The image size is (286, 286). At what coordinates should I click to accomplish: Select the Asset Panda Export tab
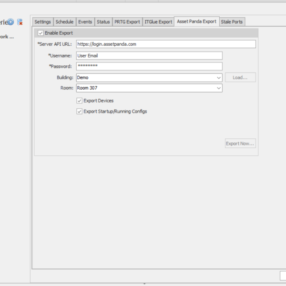tap(196, 21)
